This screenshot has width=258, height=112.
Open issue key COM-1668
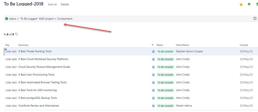point(11,59)
